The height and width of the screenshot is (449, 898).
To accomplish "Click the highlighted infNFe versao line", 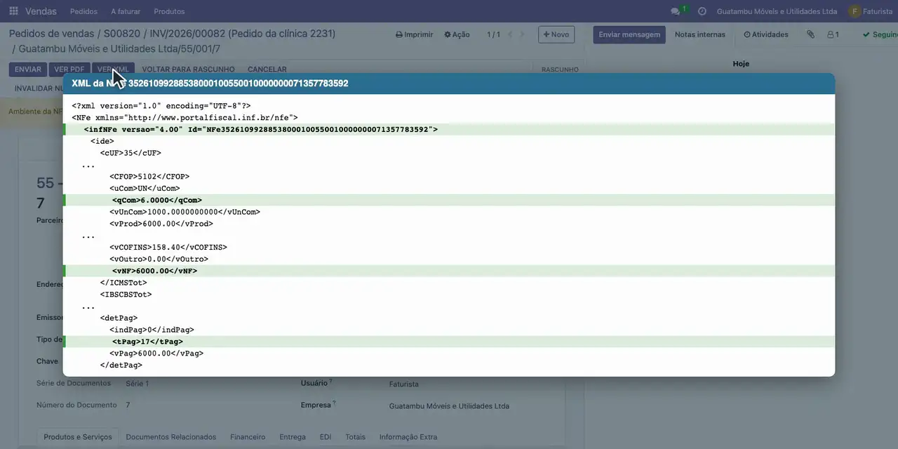I will (449, 129).
